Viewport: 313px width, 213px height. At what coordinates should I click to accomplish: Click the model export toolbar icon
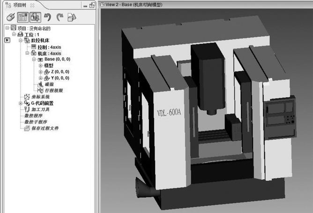coord(72,17)
